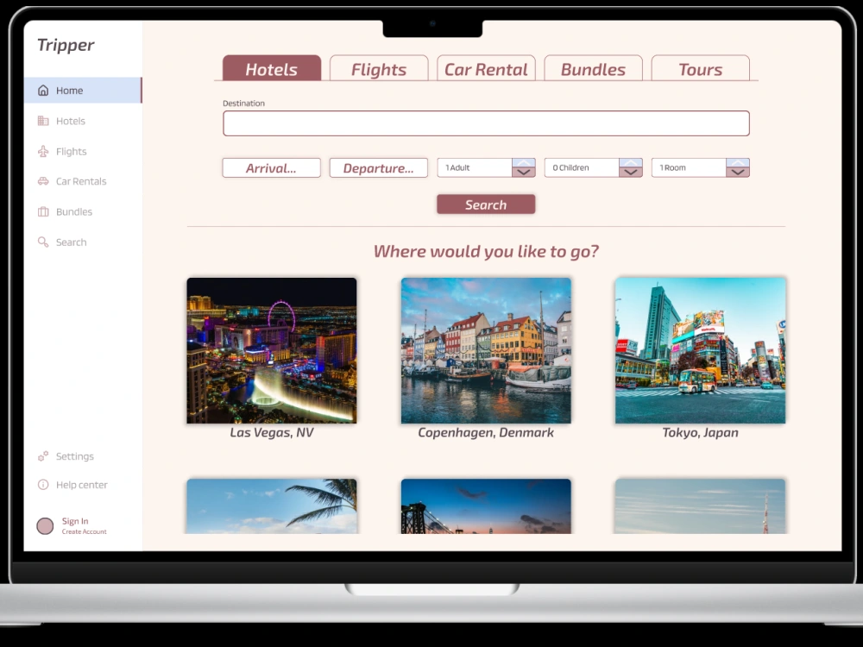Decrease children count with down arrow

click(631, 173)
